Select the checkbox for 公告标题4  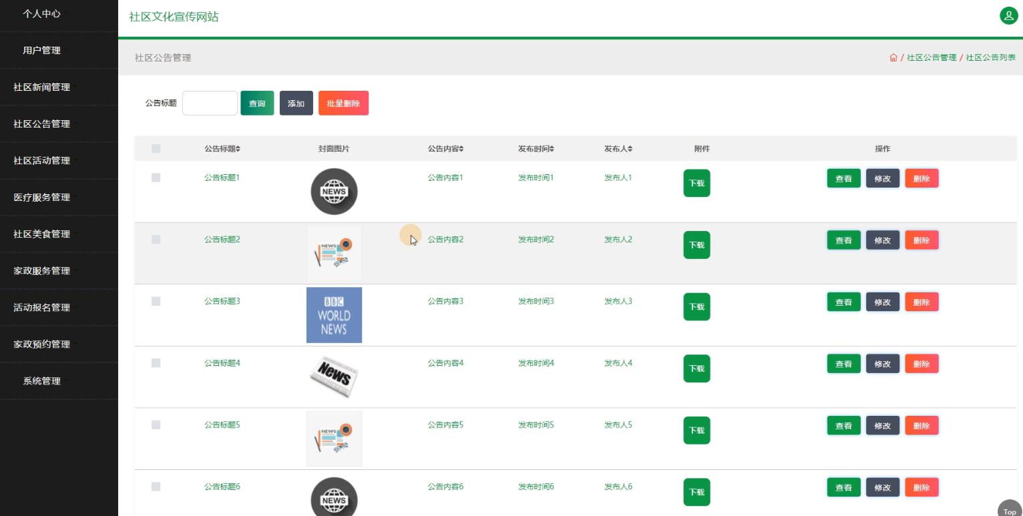156,362
